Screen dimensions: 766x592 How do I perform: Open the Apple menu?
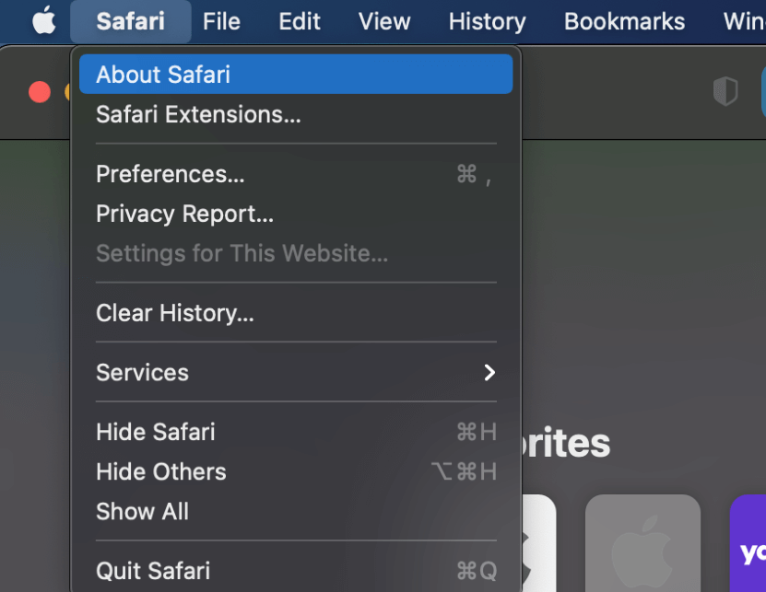(x=43, y=20)
